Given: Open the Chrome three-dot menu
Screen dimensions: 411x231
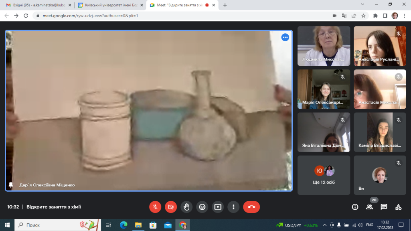Looking at the screenshot, I should (x=405, y=16).
